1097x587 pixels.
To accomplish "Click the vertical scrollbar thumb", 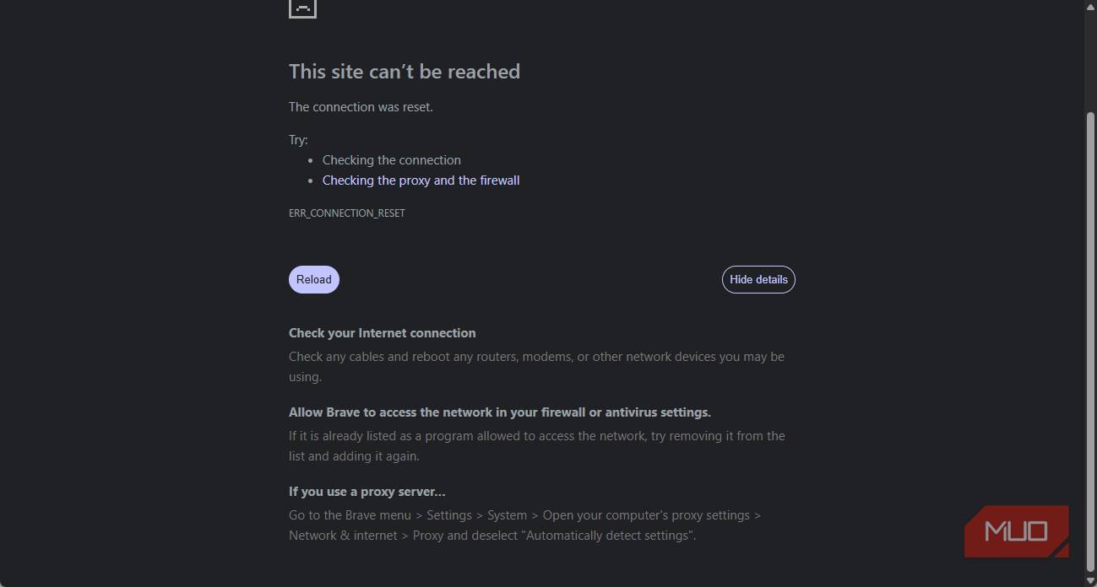I will [1089, 337].
